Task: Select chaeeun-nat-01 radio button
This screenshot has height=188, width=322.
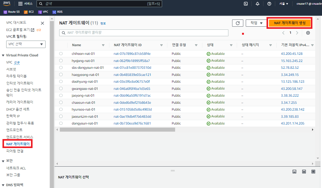Action: coord(61,103)
